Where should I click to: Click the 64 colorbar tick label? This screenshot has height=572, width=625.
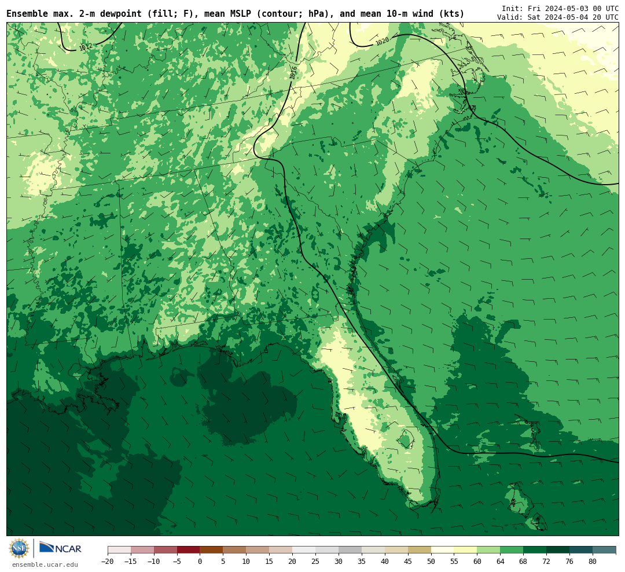click(x=501, y=561)
